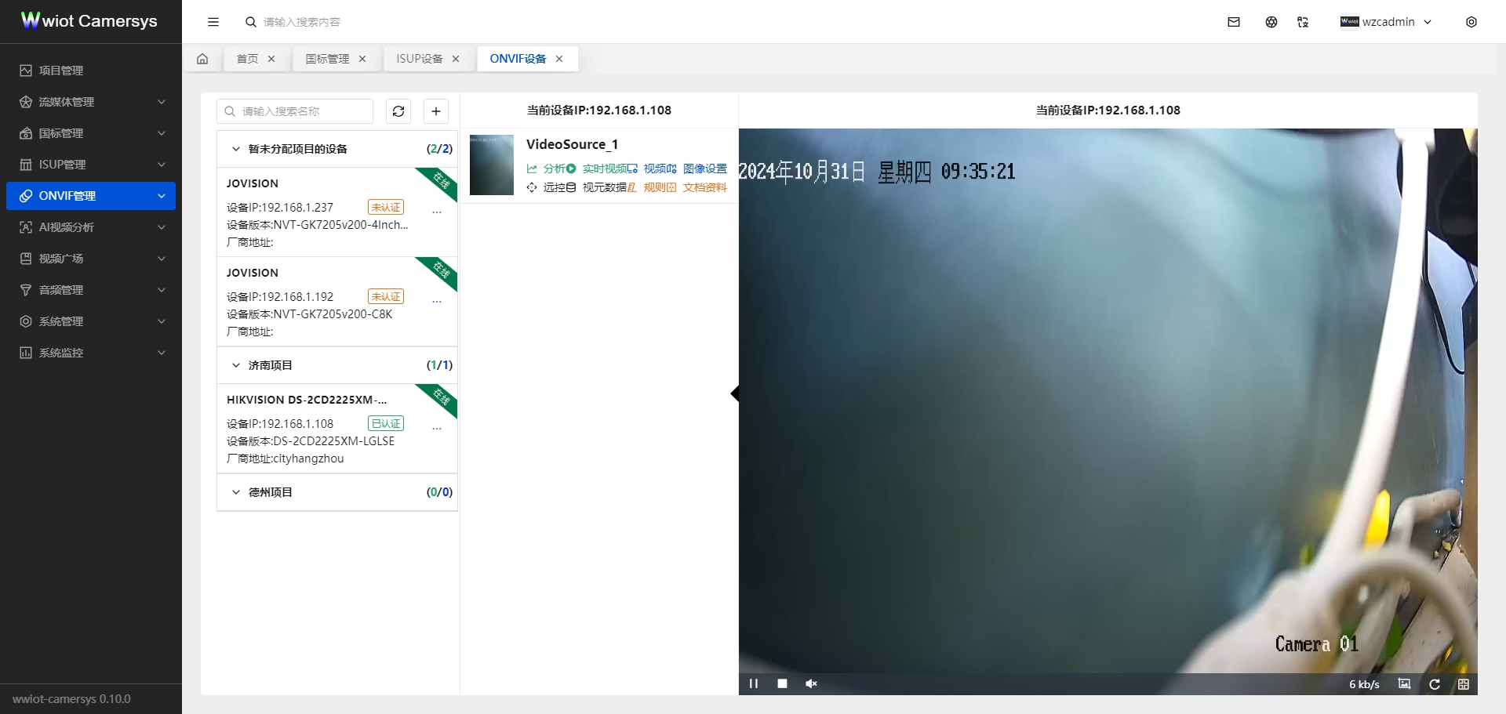
Task: Capture a snapshot using the camera icon in player
Action: pos(1404,683)
